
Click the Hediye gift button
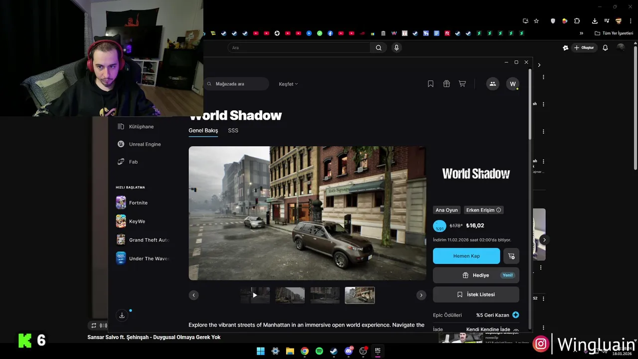(476, 275)
